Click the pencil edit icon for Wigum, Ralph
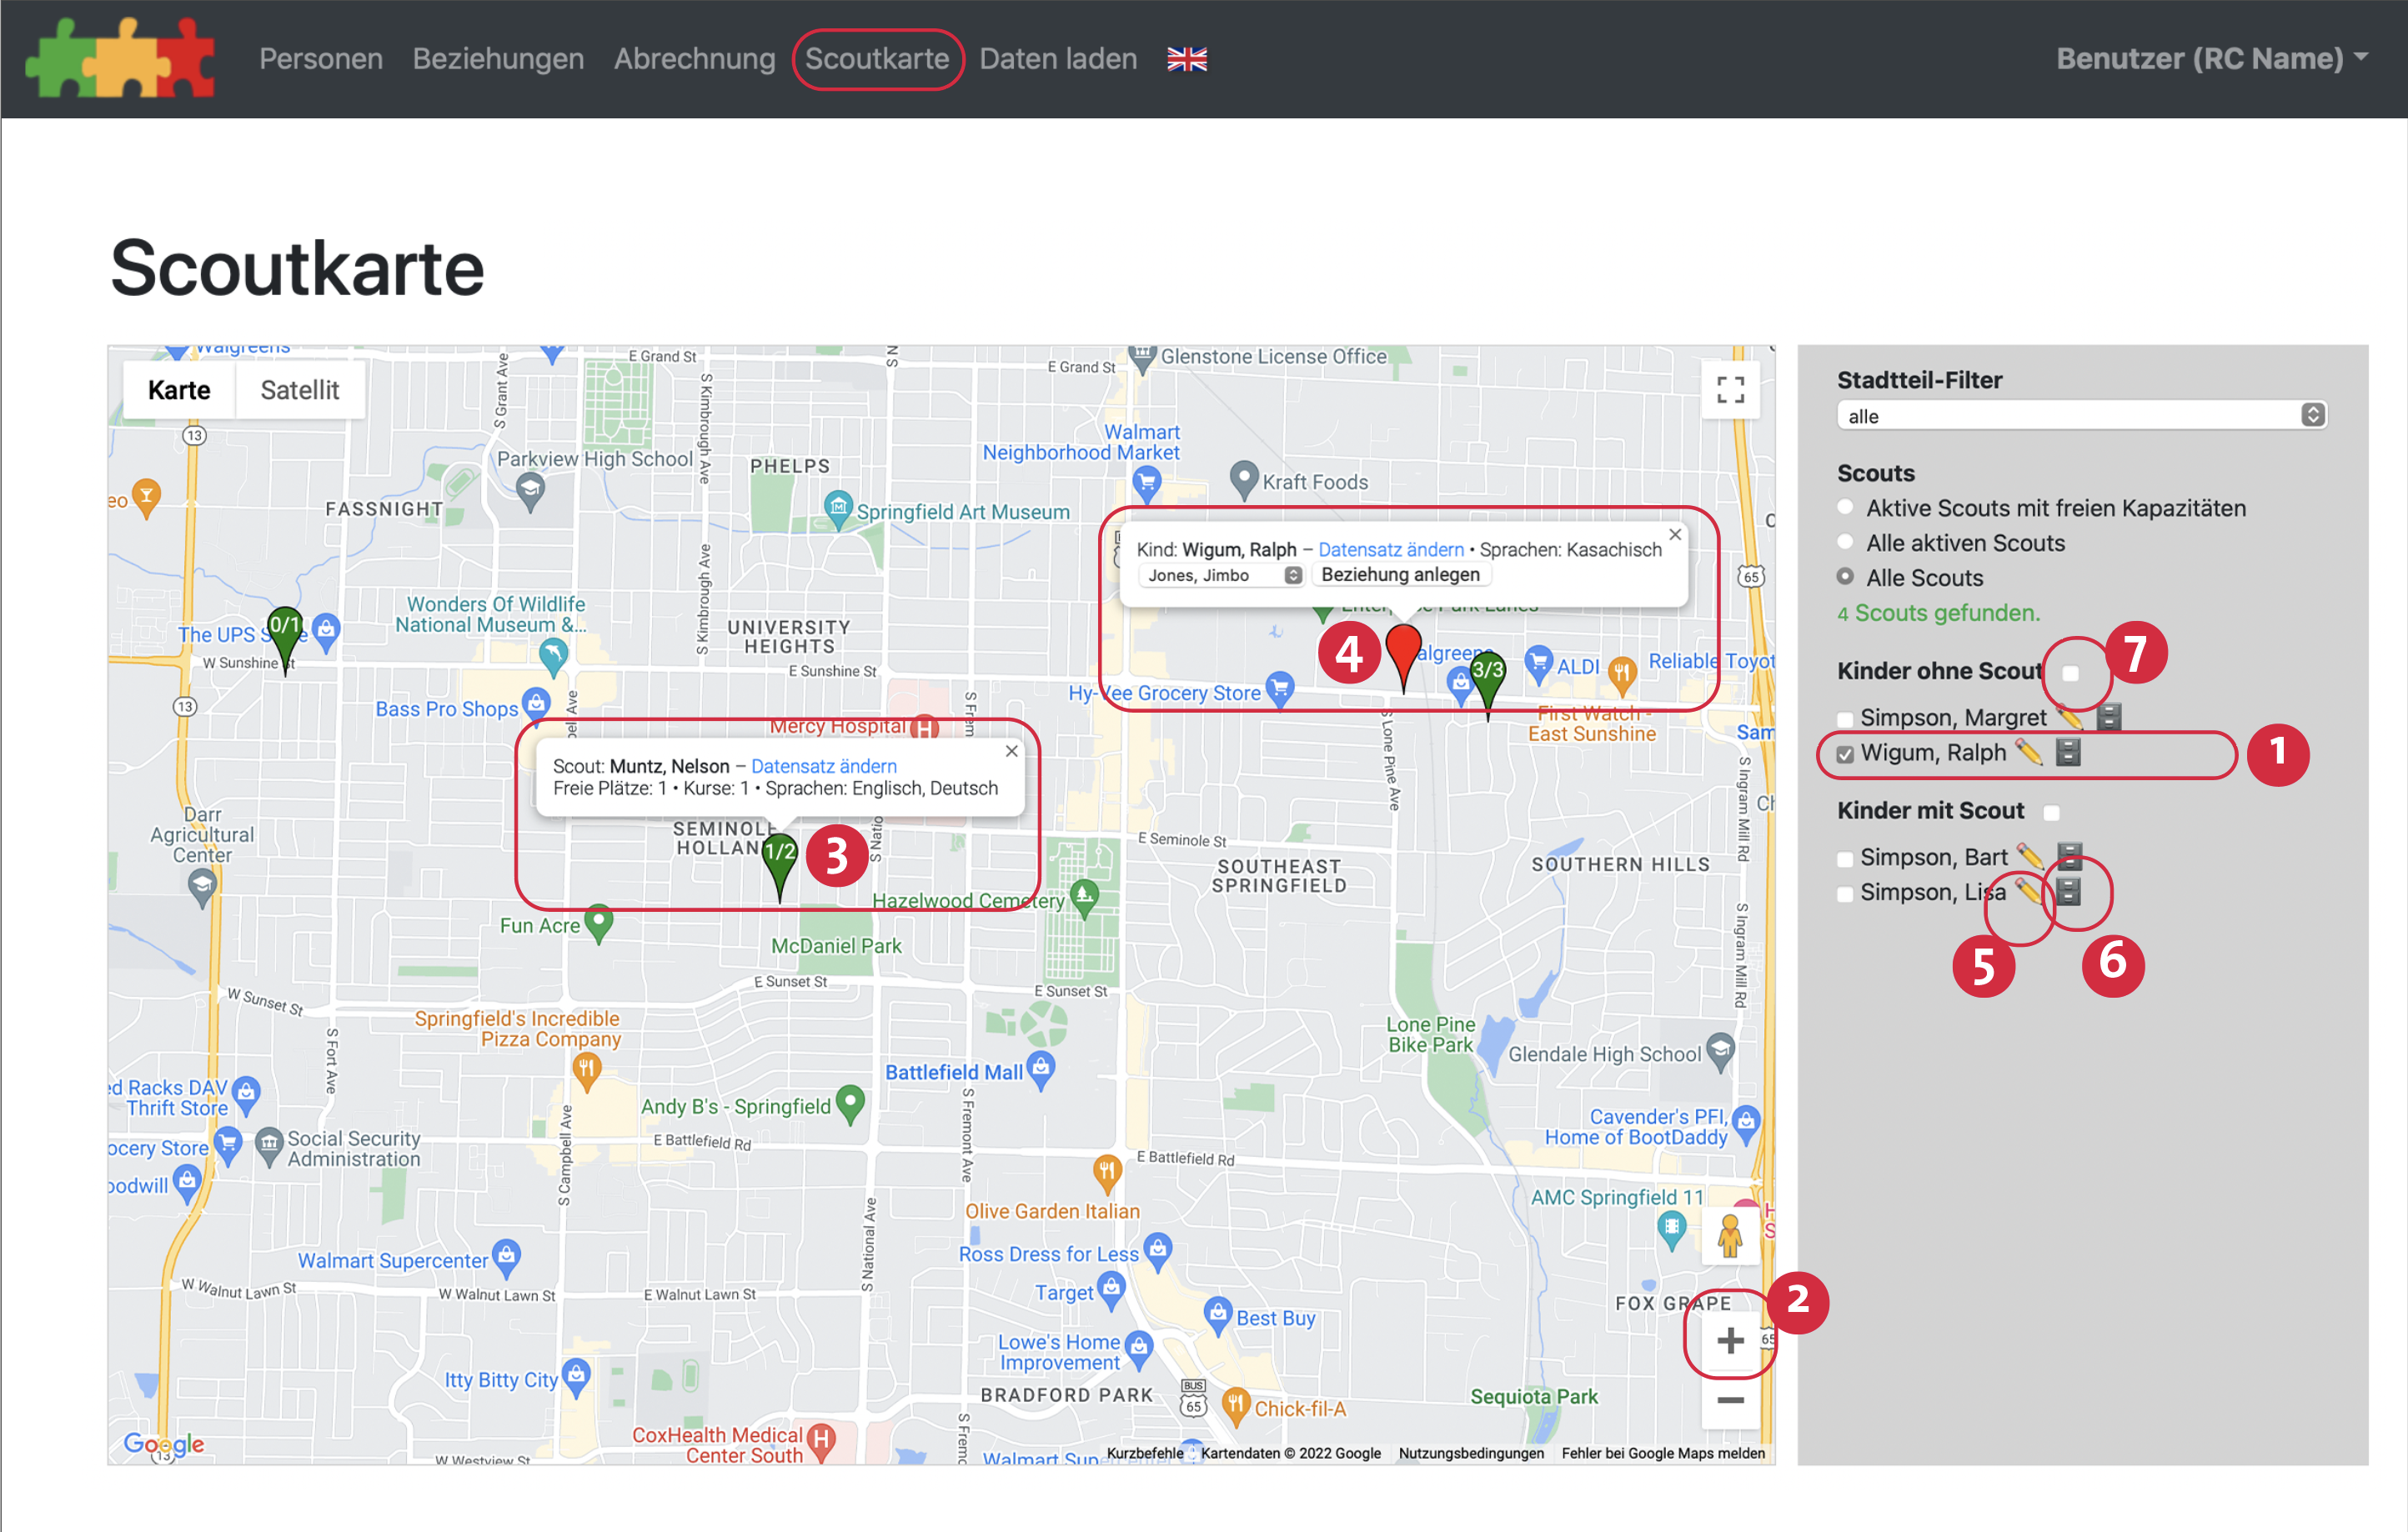Viewport: 2408px width, 1532px height. 2027,752
